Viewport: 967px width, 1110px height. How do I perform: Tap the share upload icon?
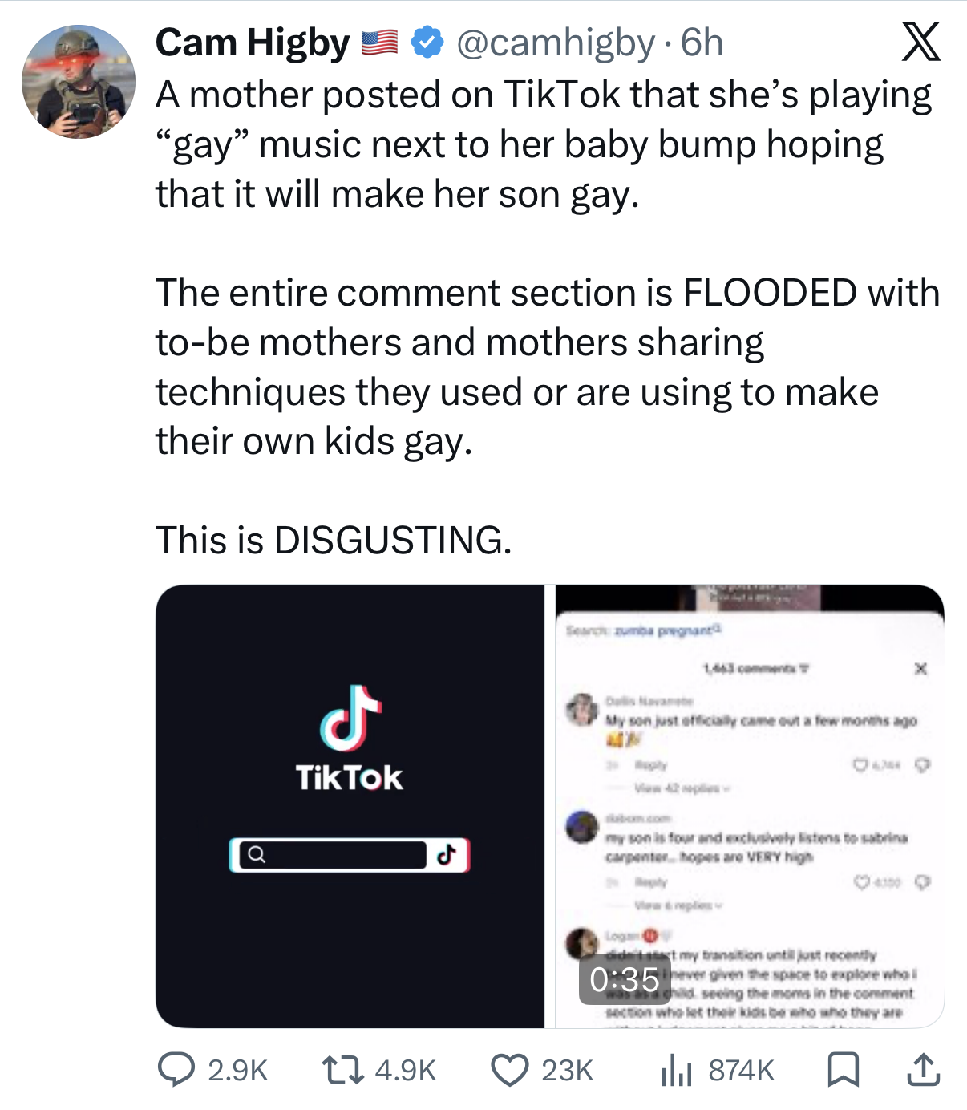[923, 1070]
